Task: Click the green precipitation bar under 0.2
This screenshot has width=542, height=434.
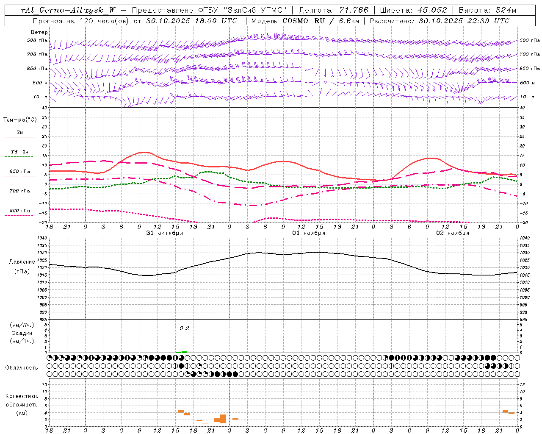Action: [x=184, y=351]
